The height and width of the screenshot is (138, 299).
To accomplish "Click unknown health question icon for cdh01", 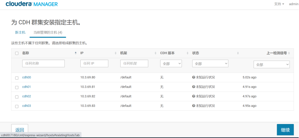I will pos(193,87).
